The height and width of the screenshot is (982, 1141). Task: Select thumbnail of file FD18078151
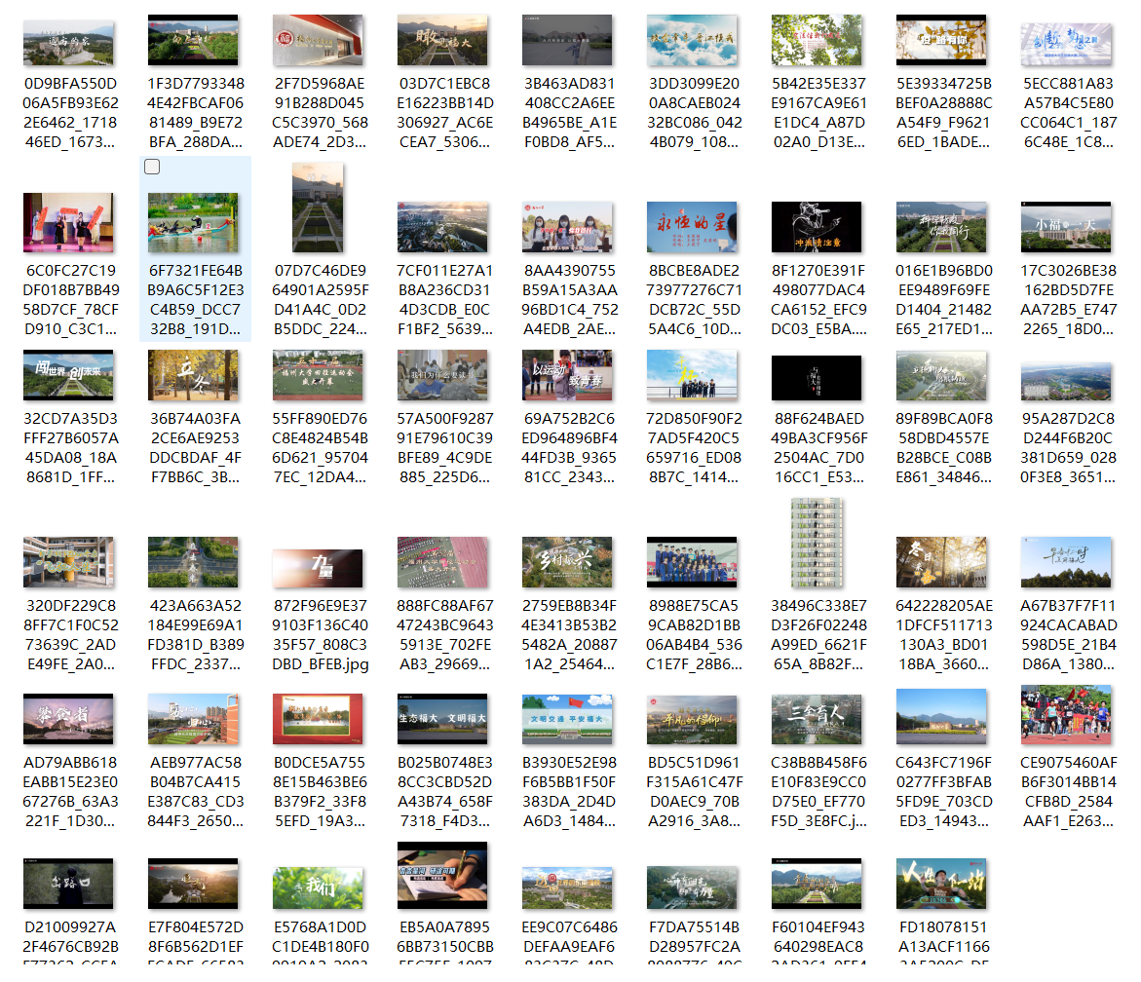(x=941, y=884)
